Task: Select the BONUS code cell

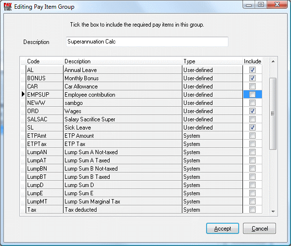Action: [45, 78]
